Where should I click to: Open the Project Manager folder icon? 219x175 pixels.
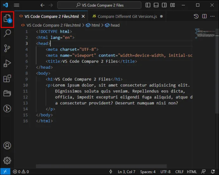click(7, 93)
